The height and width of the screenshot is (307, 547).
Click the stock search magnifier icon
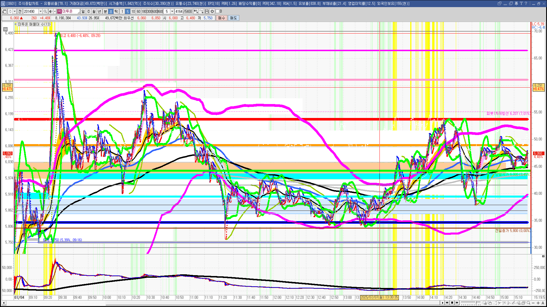(45, 11)
